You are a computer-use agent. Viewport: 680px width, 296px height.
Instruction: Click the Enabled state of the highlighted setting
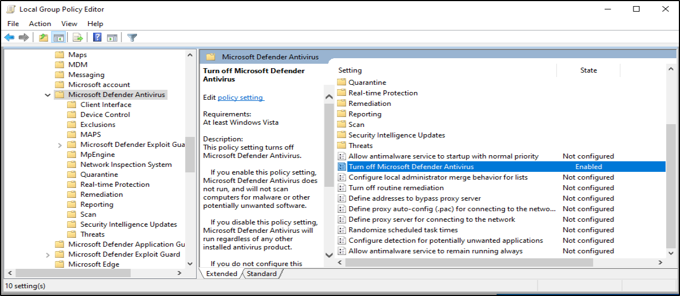(589, 167)
